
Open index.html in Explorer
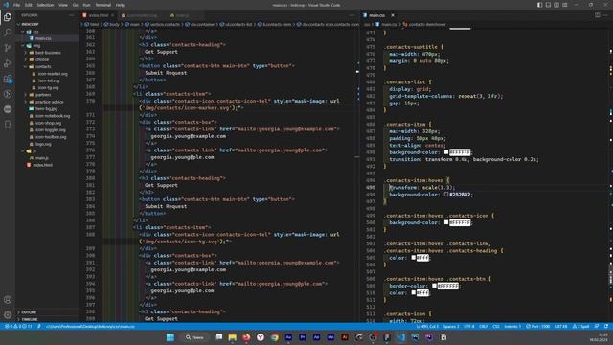click(43, 165)
